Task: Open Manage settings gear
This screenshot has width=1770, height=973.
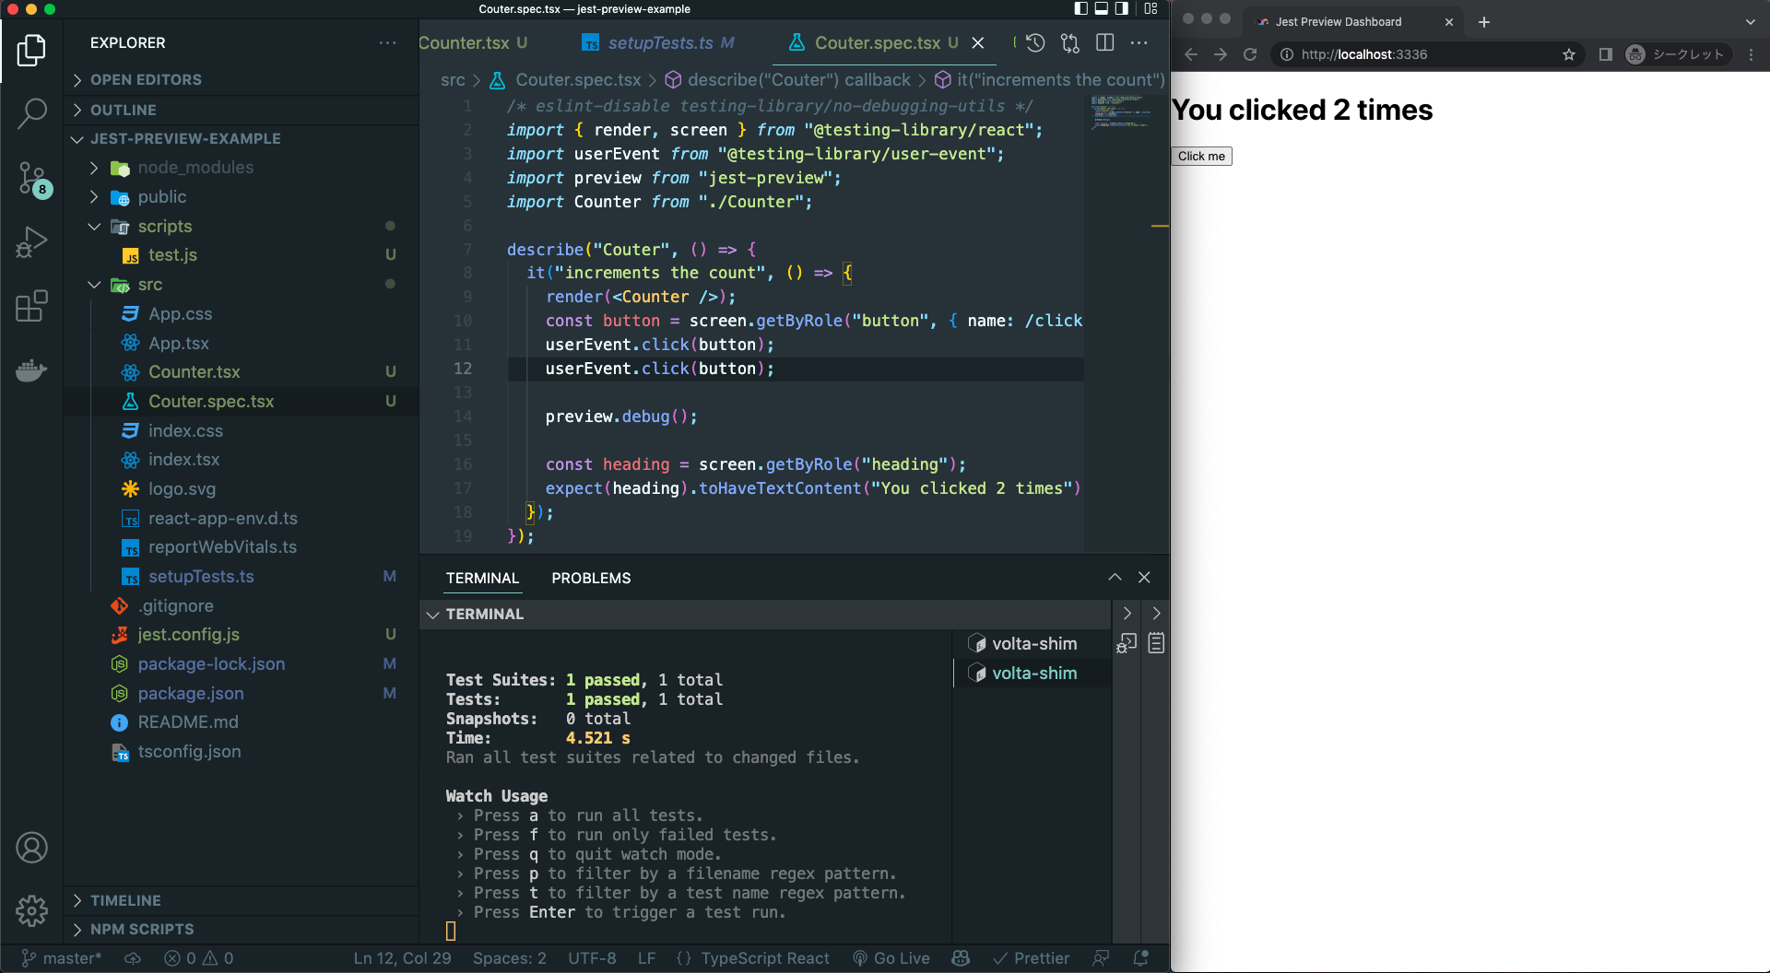Action: [31, 910]
